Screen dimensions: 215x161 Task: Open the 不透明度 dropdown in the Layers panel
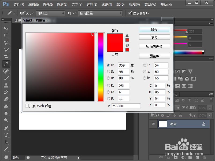pos(210,108)
